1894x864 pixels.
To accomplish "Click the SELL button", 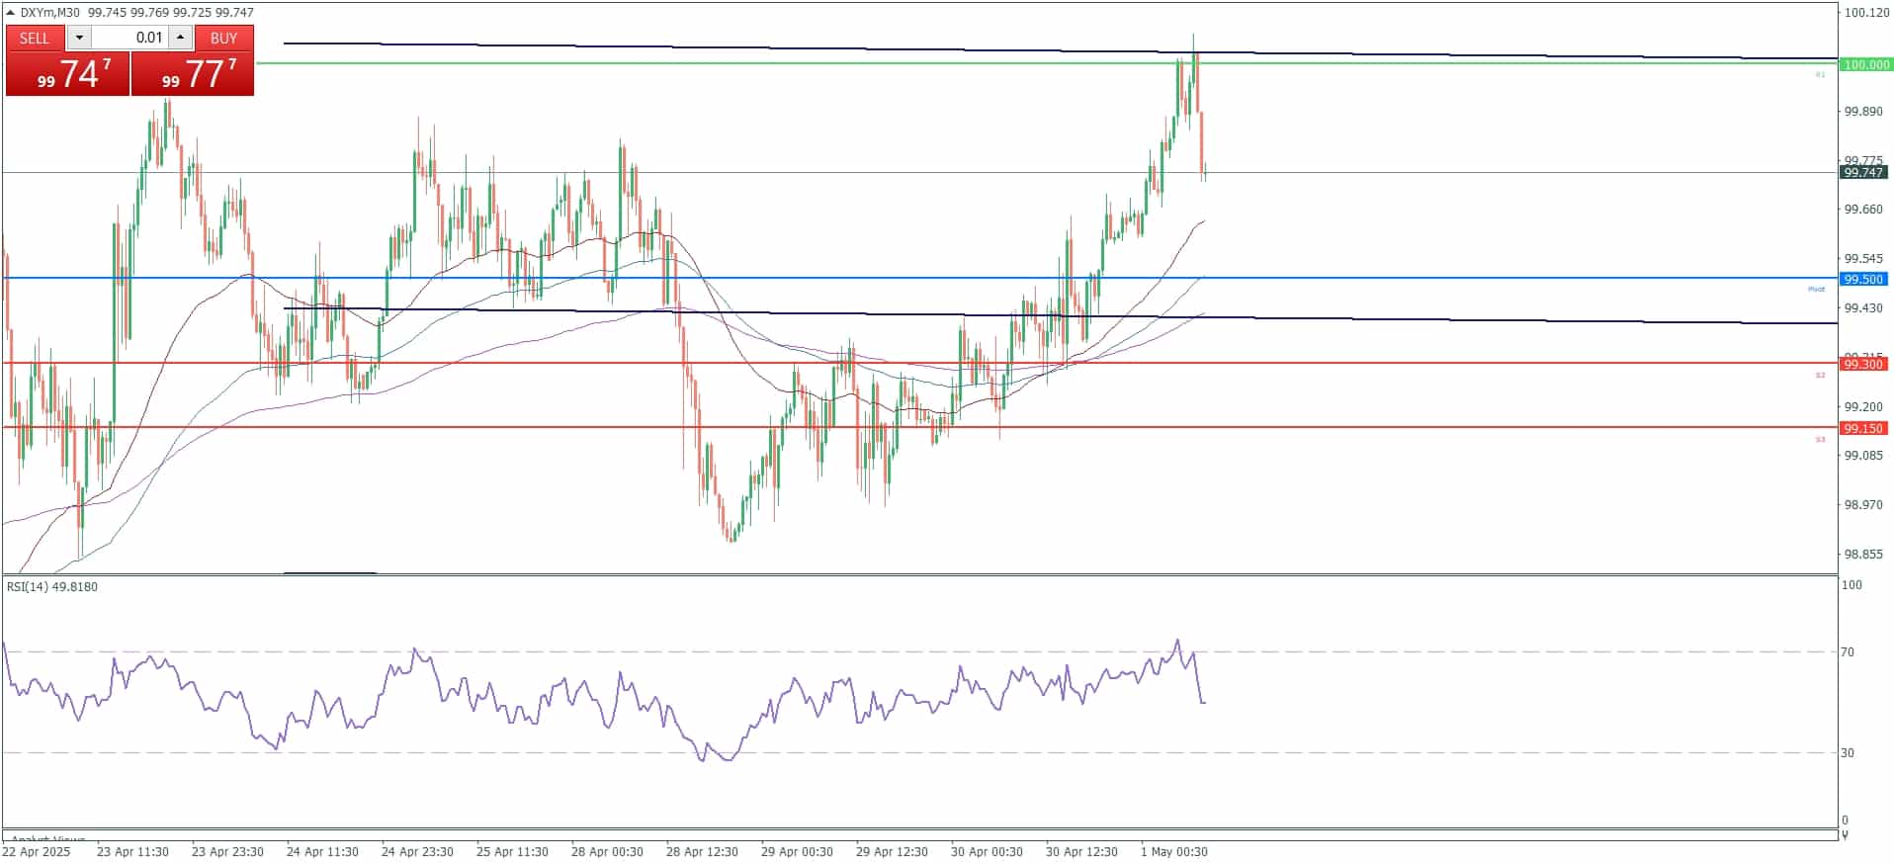I will point(35,38).
